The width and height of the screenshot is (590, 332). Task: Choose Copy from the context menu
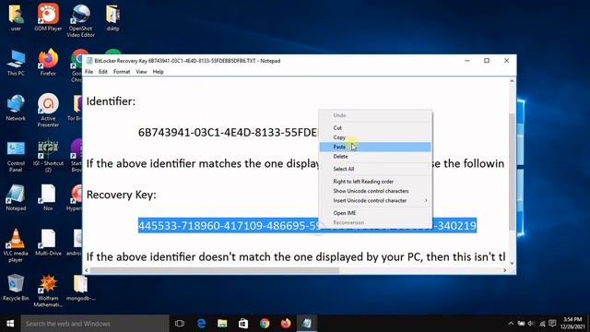pyautogui.click(x=375, y=137)
